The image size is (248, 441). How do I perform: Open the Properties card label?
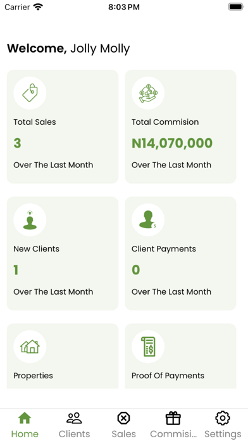(x=33, y=376)
